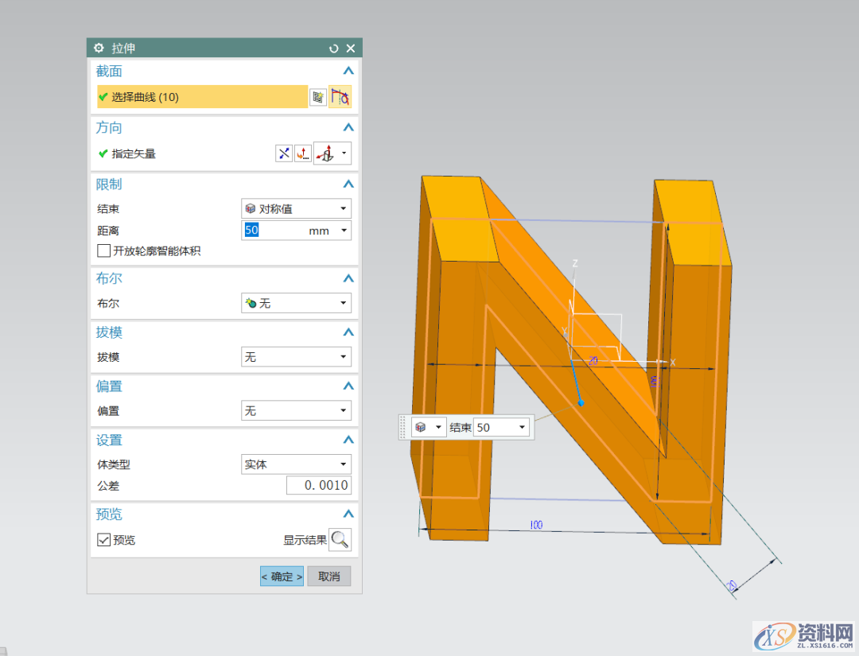Uncheck the 预览 checkbox
Screen dimensions: 859x656
tap(103, 540)
